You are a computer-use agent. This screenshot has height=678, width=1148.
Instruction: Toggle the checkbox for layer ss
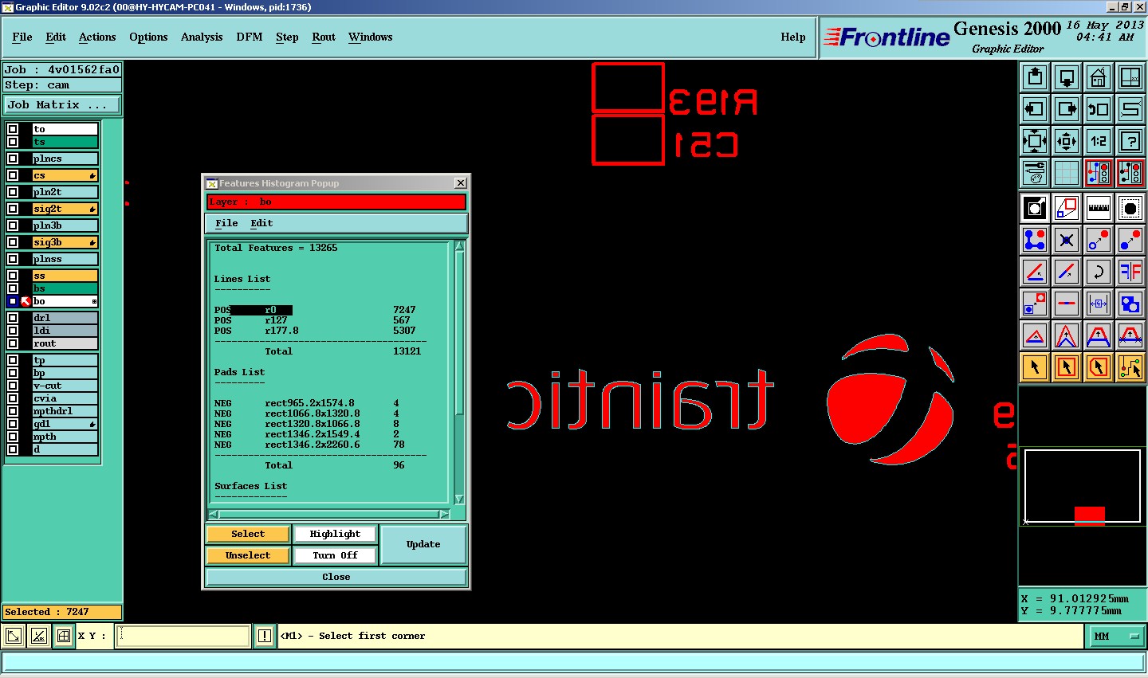pyautogui.click(x=13, y=276)
